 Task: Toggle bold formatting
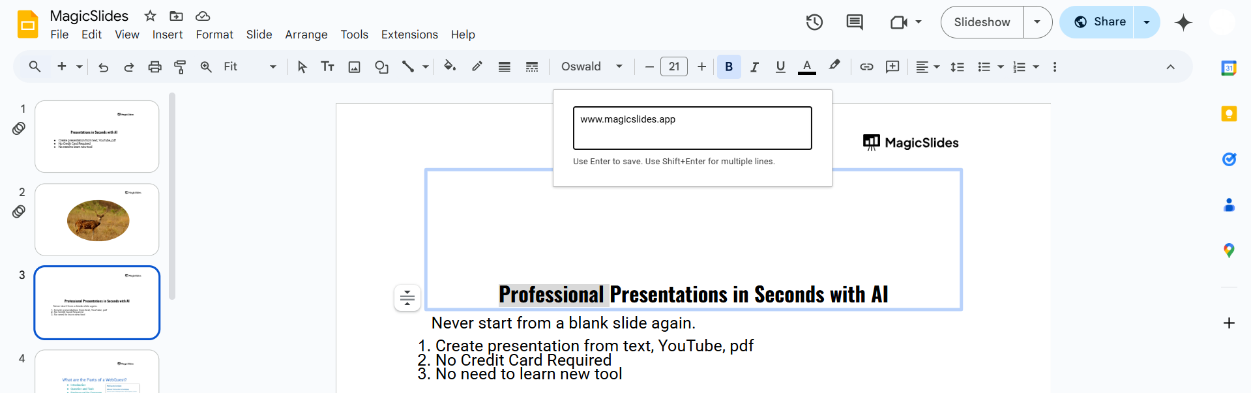tap(729, 66)
